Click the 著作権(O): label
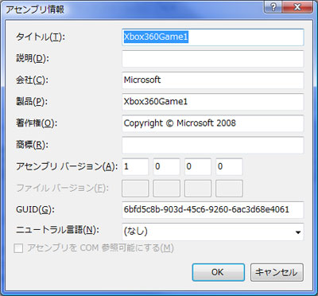 click(x=37, y=123)
